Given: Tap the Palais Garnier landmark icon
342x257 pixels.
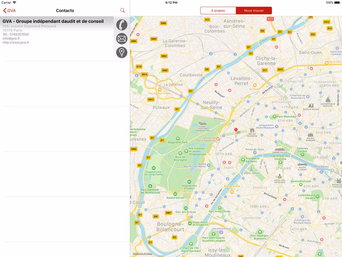Looking at the screenshot, I should point(310,135).
